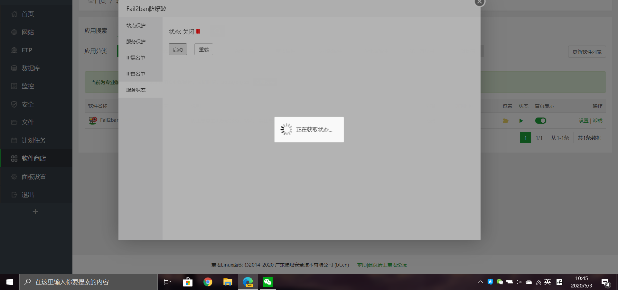Select 网站 from the sidebar
618x290 pixels.
pos(28,32)
